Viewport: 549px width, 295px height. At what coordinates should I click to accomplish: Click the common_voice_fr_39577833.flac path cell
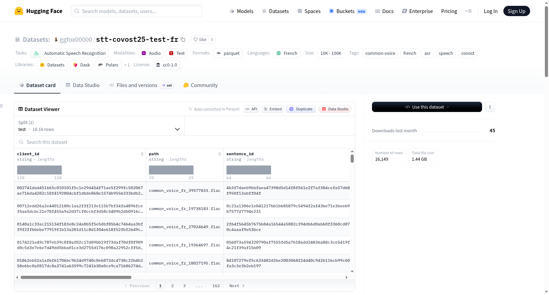click(185, 190)
